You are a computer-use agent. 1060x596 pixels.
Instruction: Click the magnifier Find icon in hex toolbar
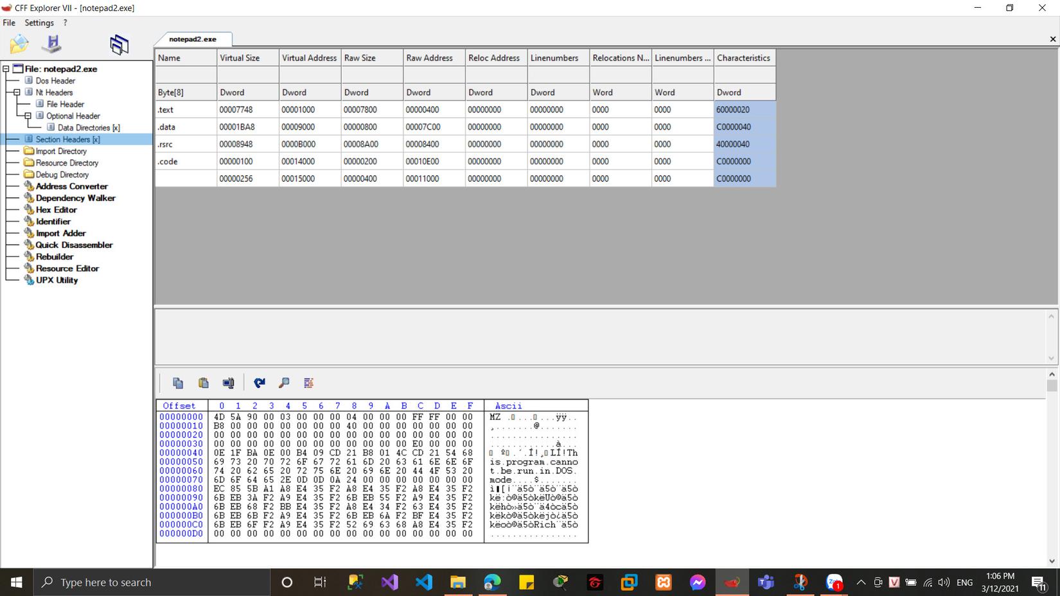tap(284, 383)
